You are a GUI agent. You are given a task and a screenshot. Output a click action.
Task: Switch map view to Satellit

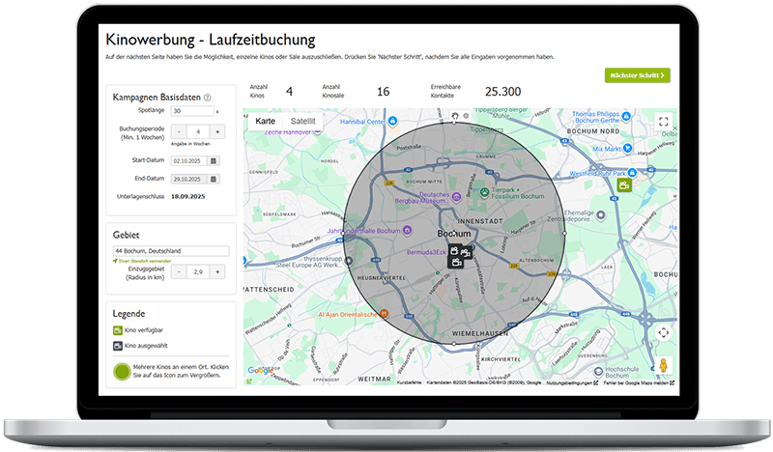coord(302,122)
